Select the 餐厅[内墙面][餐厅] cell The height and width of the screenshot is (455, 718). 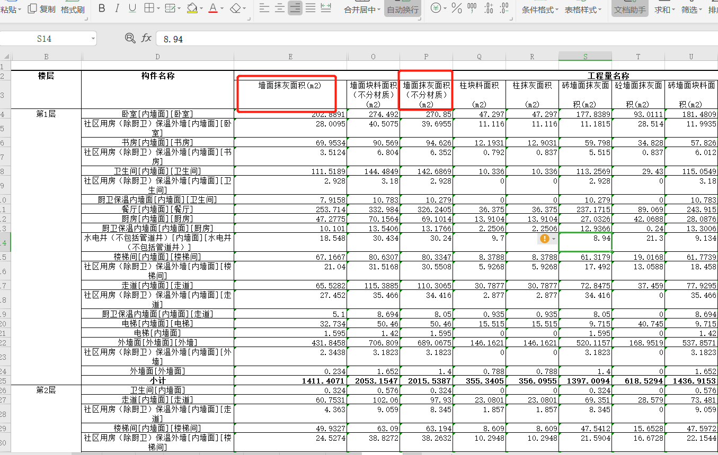tap(157, 209)
